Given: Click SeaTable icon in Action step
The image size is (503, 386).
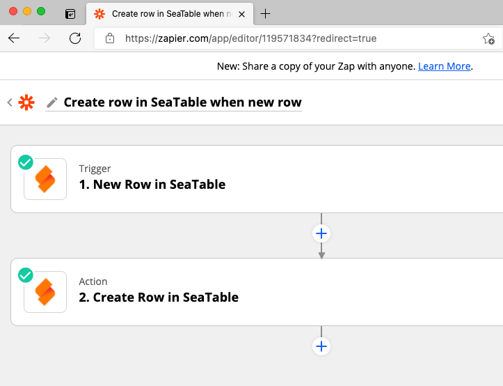Looking at the screenshot, I should (x=45, y=292).
